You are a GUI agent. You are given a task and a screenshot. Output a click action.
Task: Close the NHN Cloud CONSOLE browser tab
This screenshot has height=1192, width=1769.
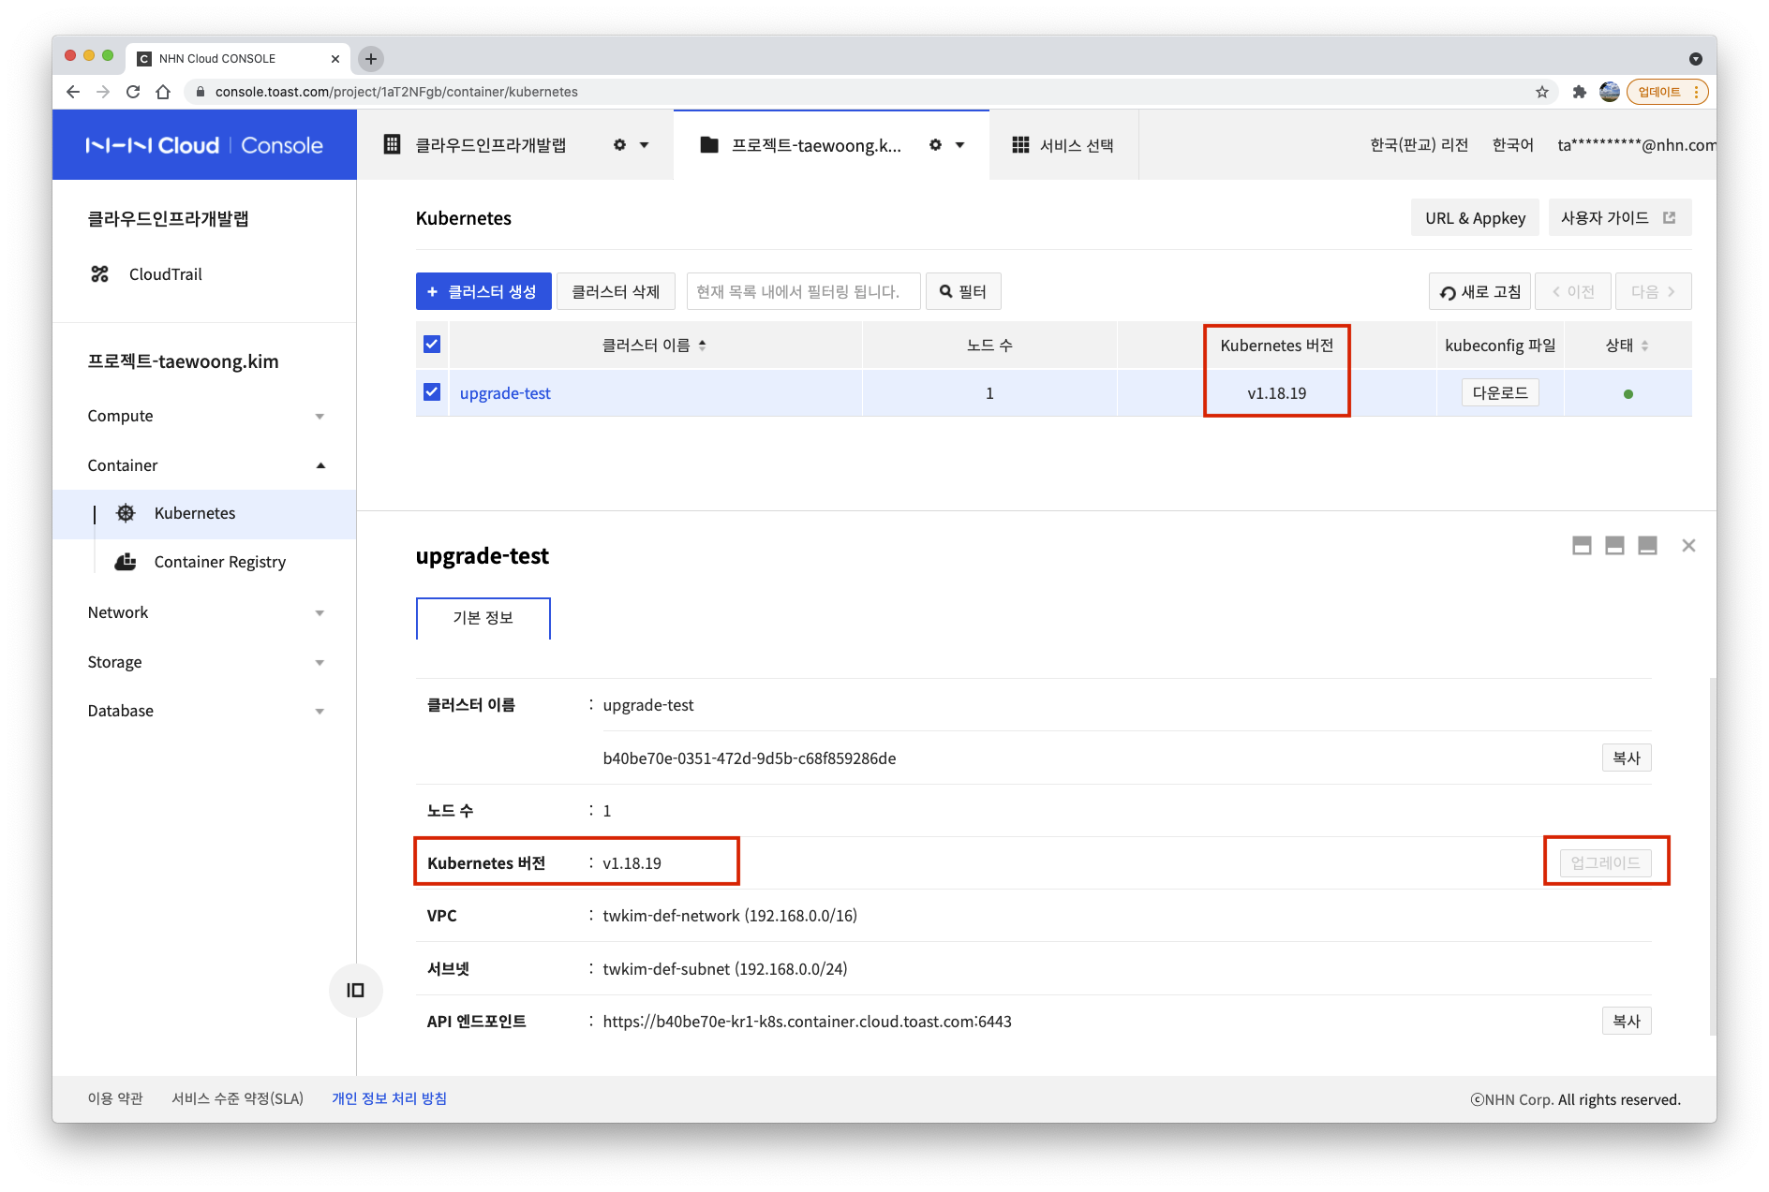[x=335, y=59]
